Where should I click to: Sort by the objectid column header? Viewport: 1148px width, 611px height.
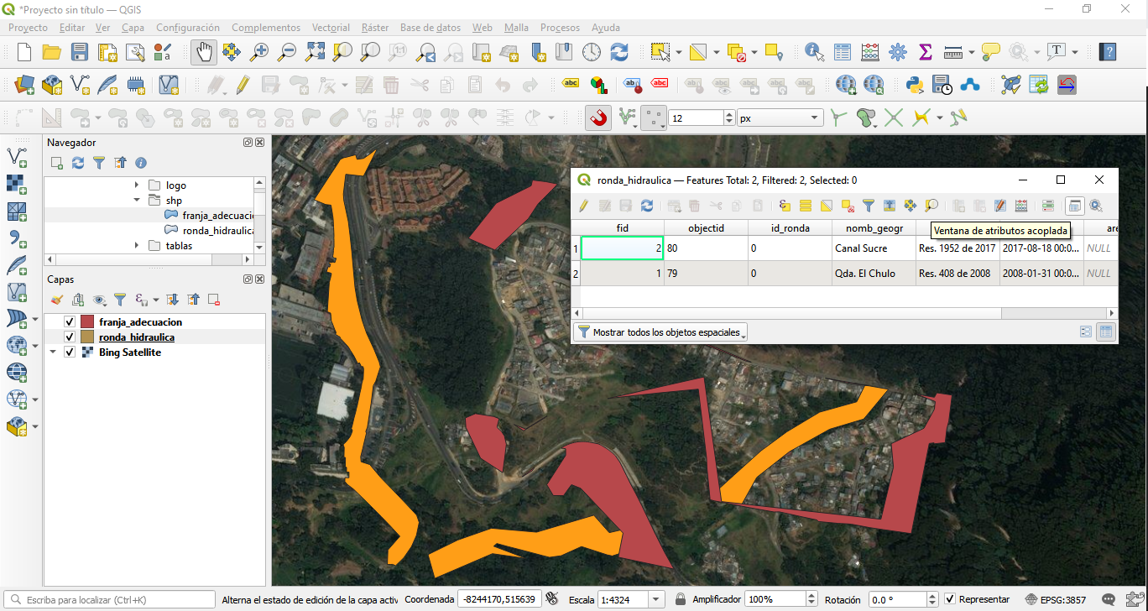click(x=706, y=227)
